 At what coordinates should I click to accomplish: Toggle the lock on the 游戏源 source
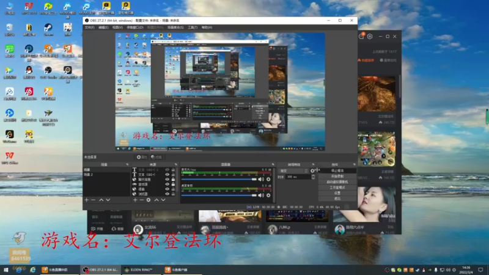173,185
